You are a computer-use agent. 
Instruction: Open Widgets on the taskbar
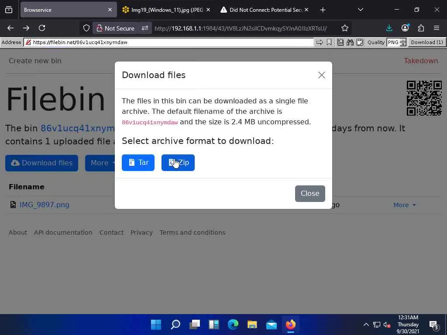(214, 325)
